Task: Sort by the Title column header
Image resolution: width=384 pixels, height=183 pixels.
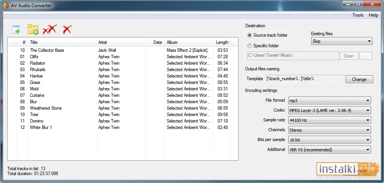Action: tap(62, 42)
